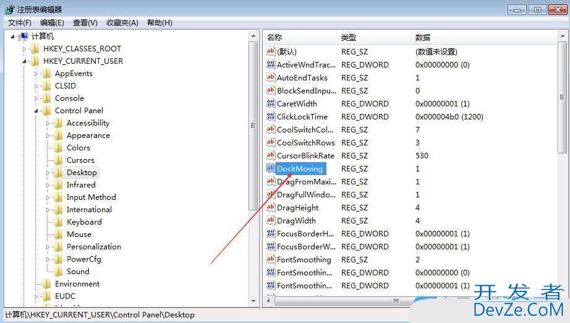Click the BlockSendInpu... string icon
The width and height of the screenshot is (570, 323).
click(271, 90)
